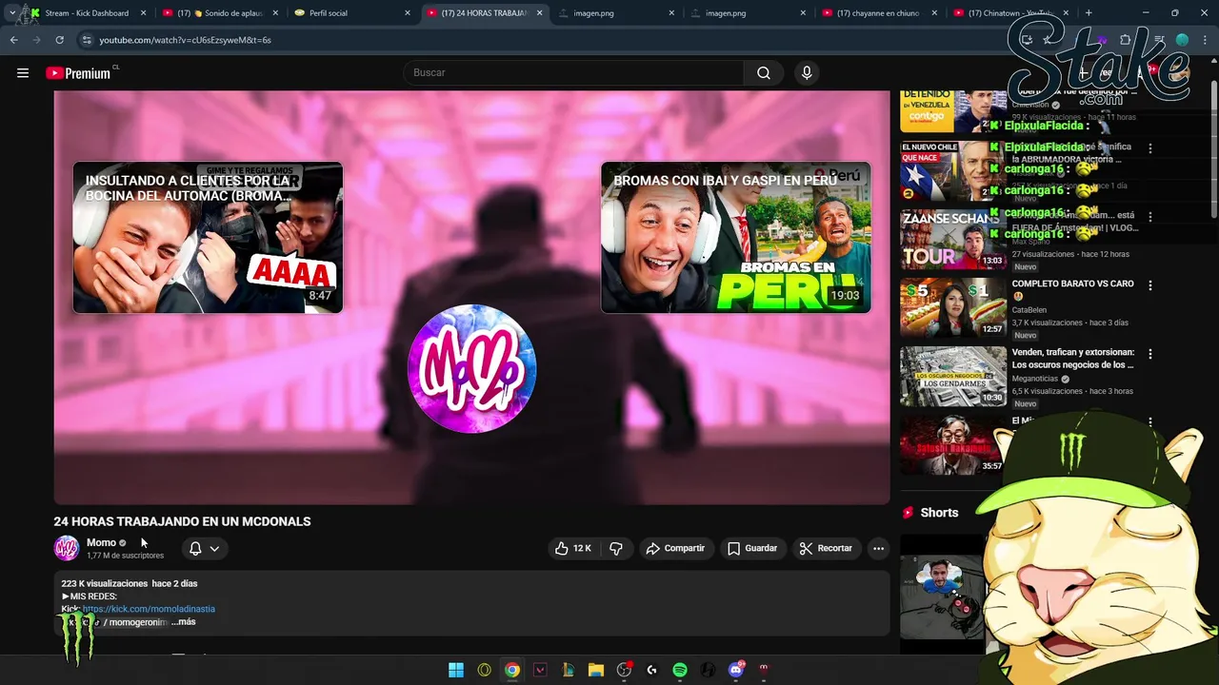This screenshot has width=1219, height=685.
Task: Open Los Oscuros Negocios Meganoticias thumbnail
Action: 953,376
